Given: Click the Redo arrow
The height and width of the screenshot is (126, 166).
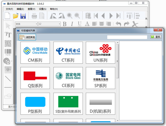Looking at the screenshot, I should point(127,24).
